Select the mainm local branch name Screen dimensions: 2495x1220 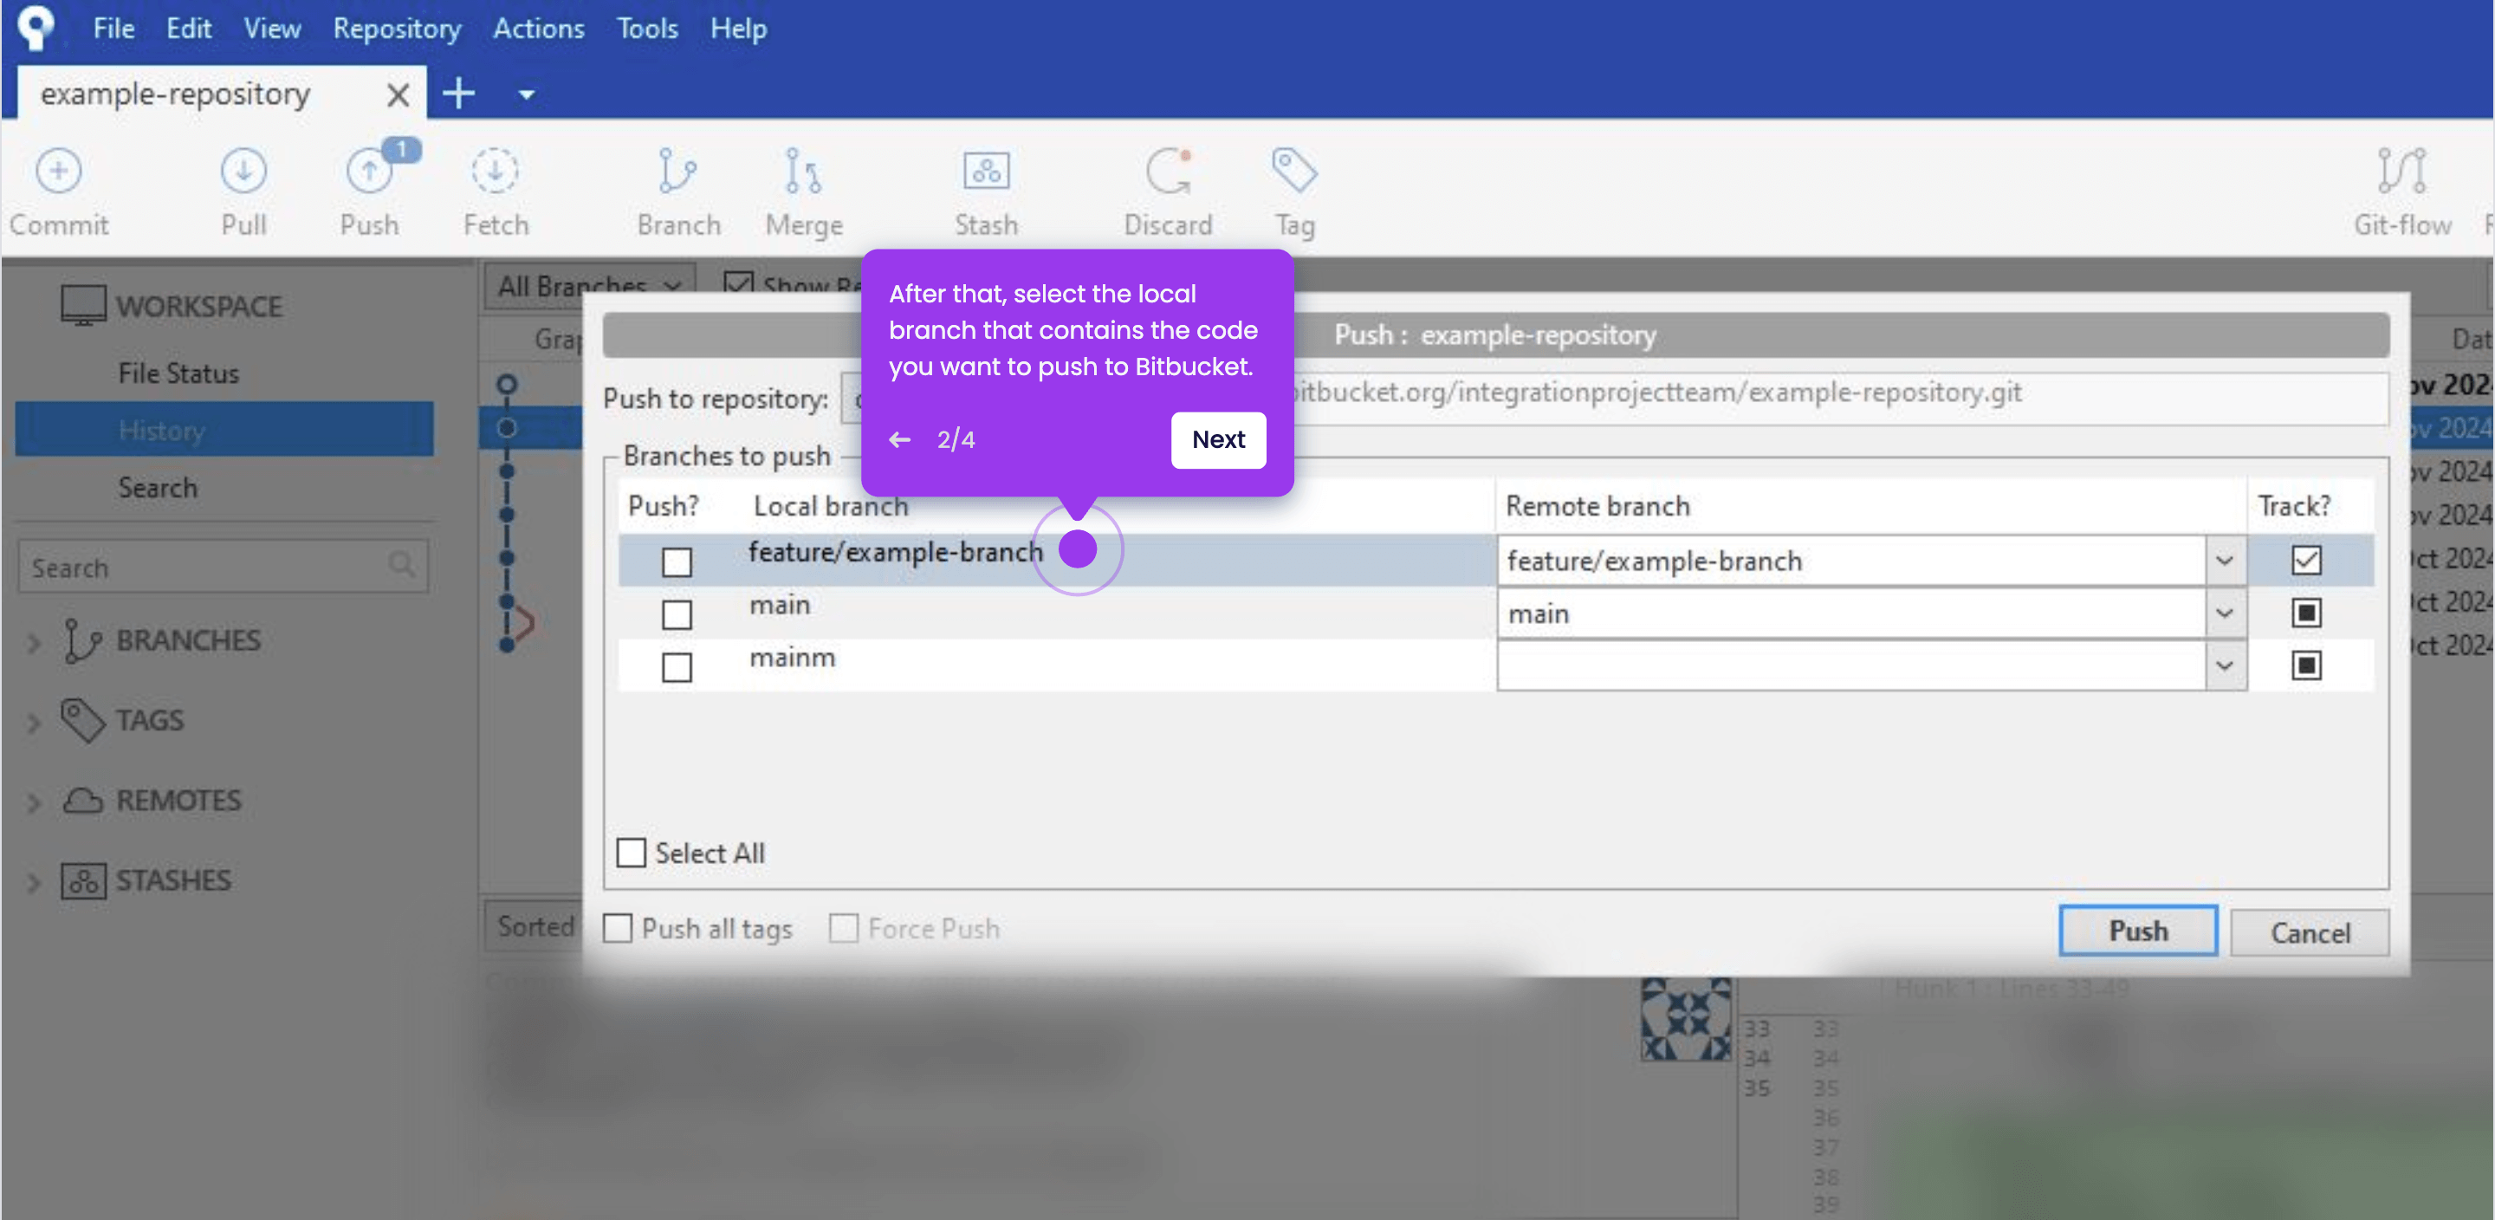pyautogui.click(x=791, y=658)
